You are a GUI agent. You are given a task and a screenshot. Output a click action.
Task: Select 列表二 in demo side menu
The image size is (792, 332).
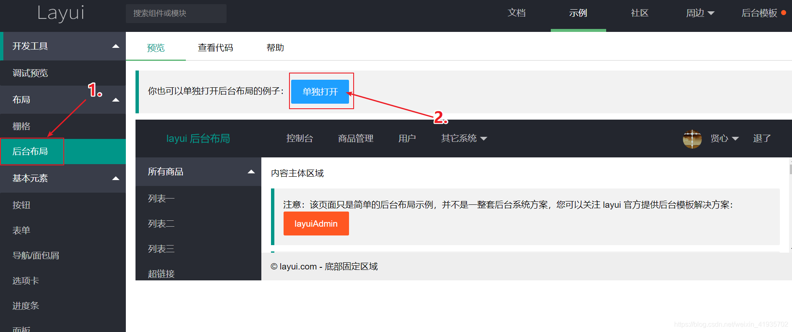(x=198, y=224)
